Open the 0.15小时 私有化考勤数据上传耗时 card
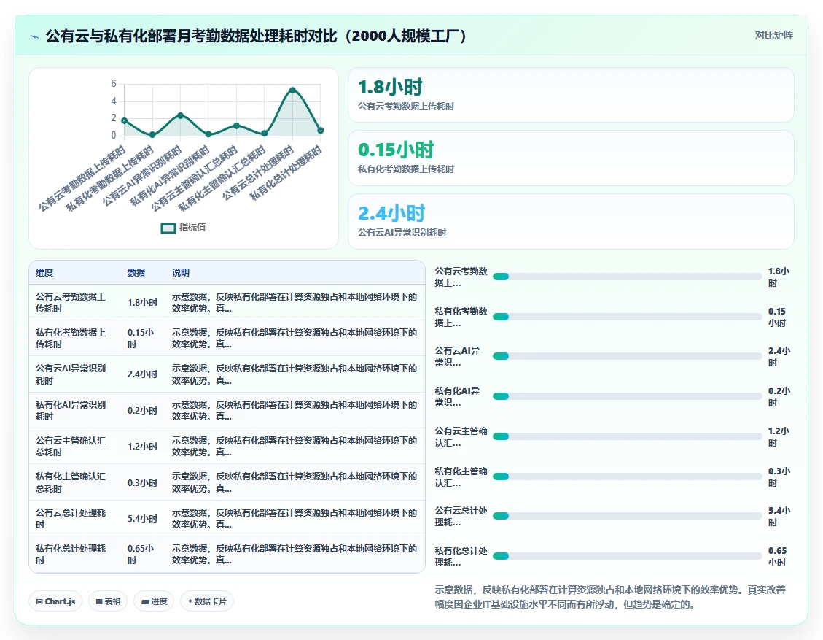 tap(571, 158)
